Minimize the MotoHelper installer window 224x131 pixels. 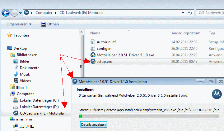tap(200, 82)
